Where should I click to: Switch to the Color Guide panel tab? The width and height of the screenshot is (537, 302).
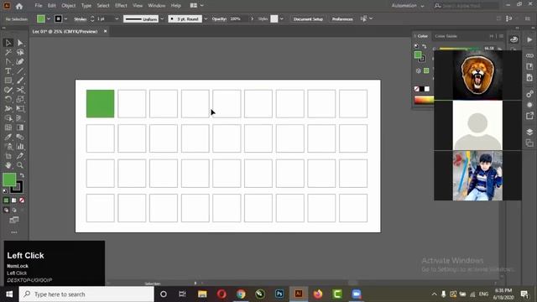(x=446, y=36)
